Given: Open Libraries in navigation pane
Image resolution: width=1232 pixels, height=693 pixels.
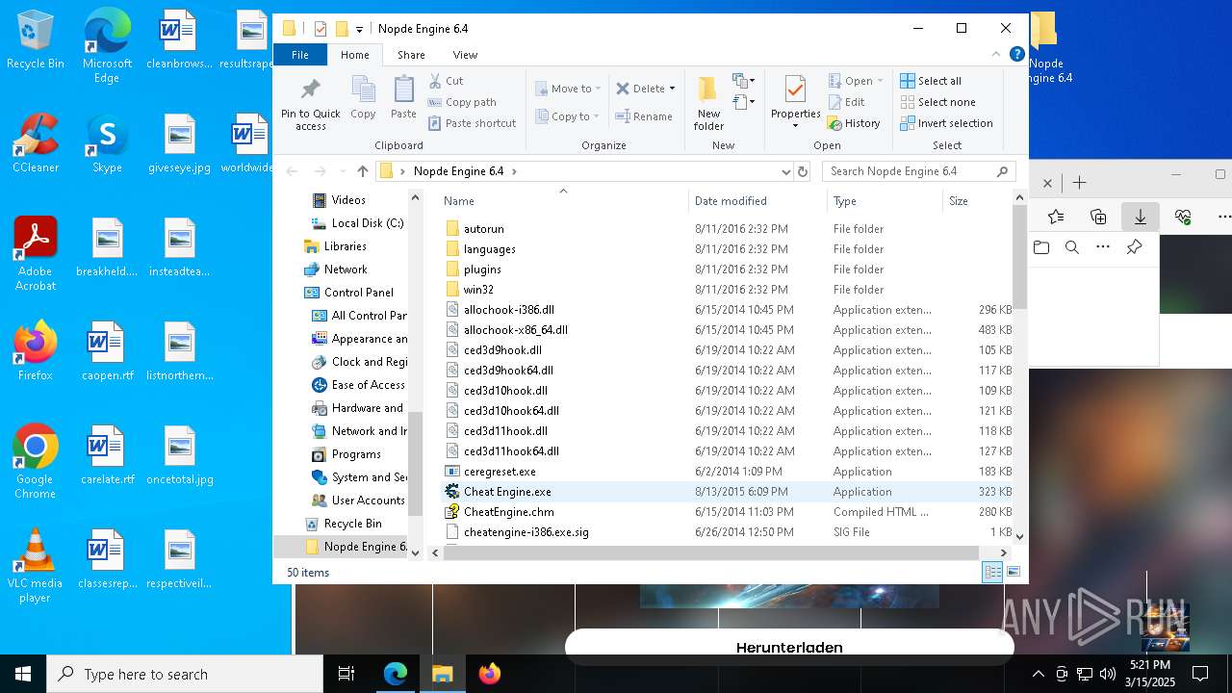Looking at the screenshot, I should [x=345, y=246].
